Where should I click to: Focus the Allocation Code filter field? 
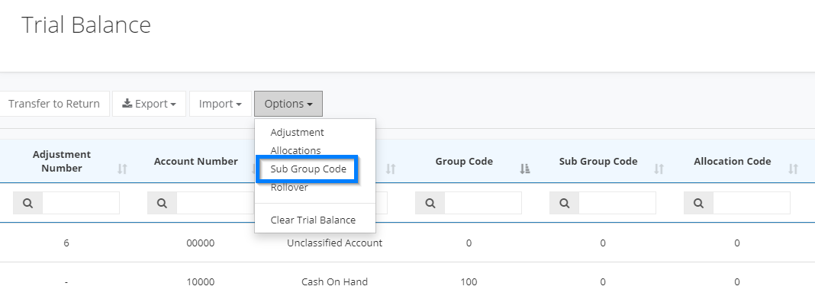(x=751, y=203)
